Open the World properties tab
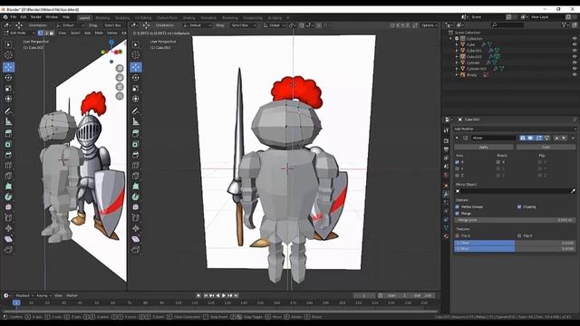The image size is (580, 326). tap(447, 175)
